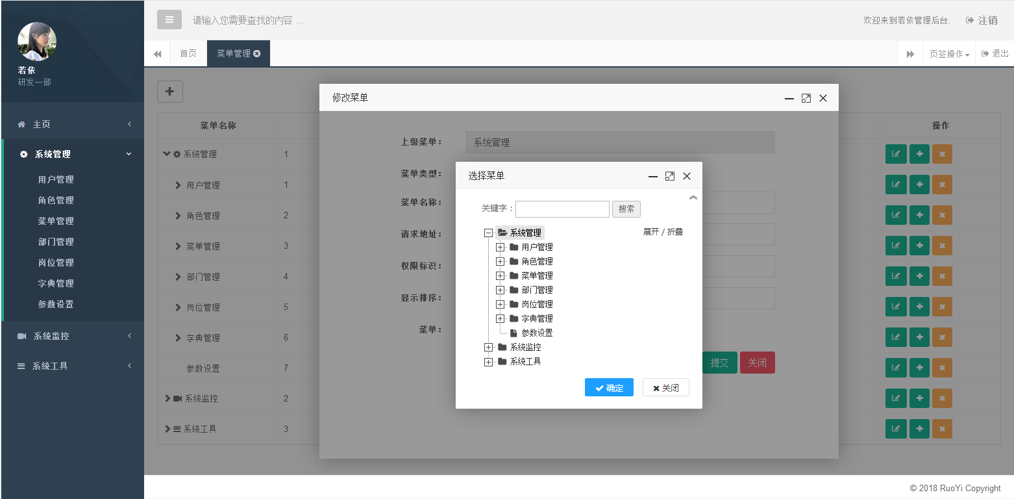Image resolution: width=1014 pixels, height=499 pixels.
Task: Open 角色管理 in the sidebar submenu
Action: tap(56, 200)
